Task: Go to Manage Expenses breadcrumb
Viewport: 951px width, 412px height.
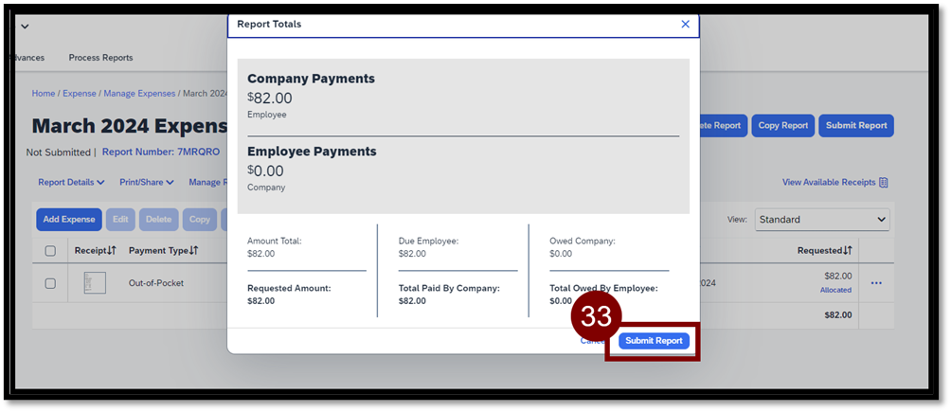Action: [x=140, y=94]
